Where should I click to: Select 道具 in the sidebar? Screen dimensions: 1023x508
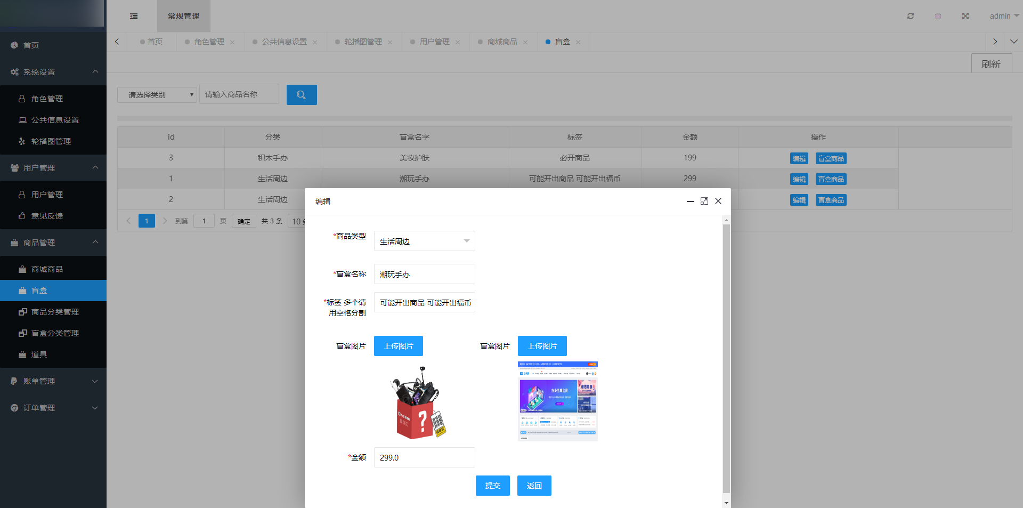pyautogui.click(x=40, y=354)
